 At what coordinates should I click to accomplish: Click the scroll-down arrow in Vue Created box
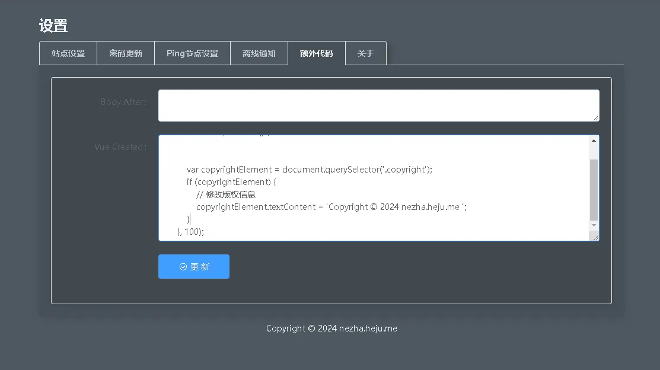(594, 225)
